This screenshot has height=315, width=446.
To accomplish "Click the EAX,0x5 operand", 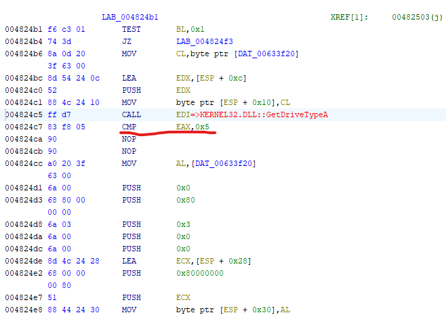I will click(196, 127).
